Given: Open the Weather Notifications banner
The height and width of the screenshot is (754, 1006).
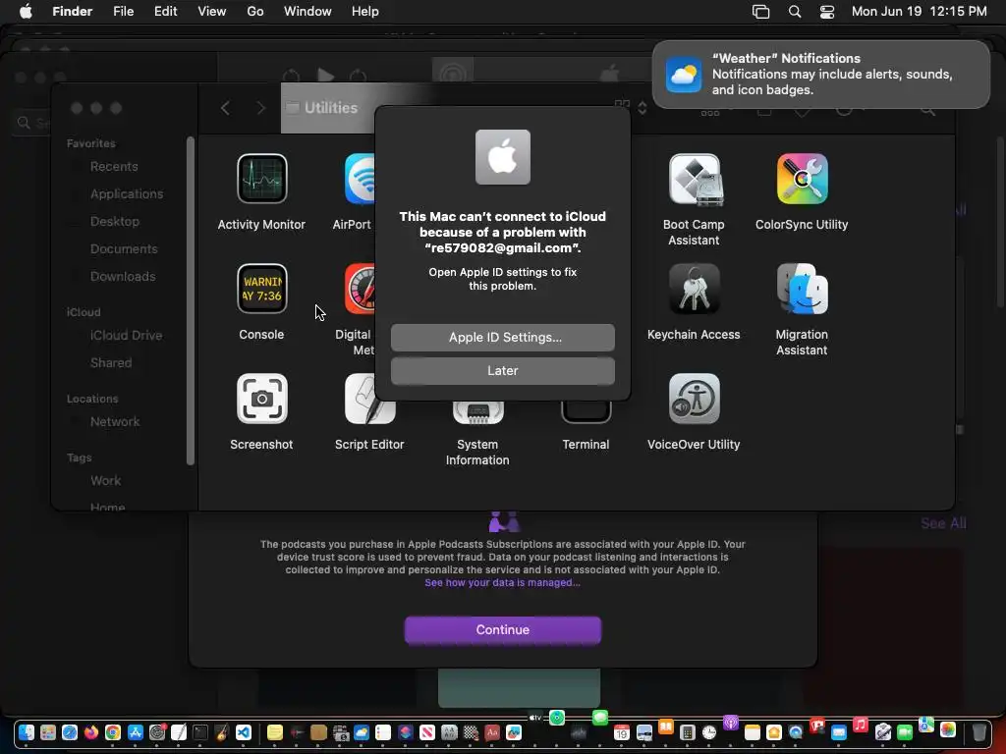Looking at the screenshot, I should coord(820,75).
